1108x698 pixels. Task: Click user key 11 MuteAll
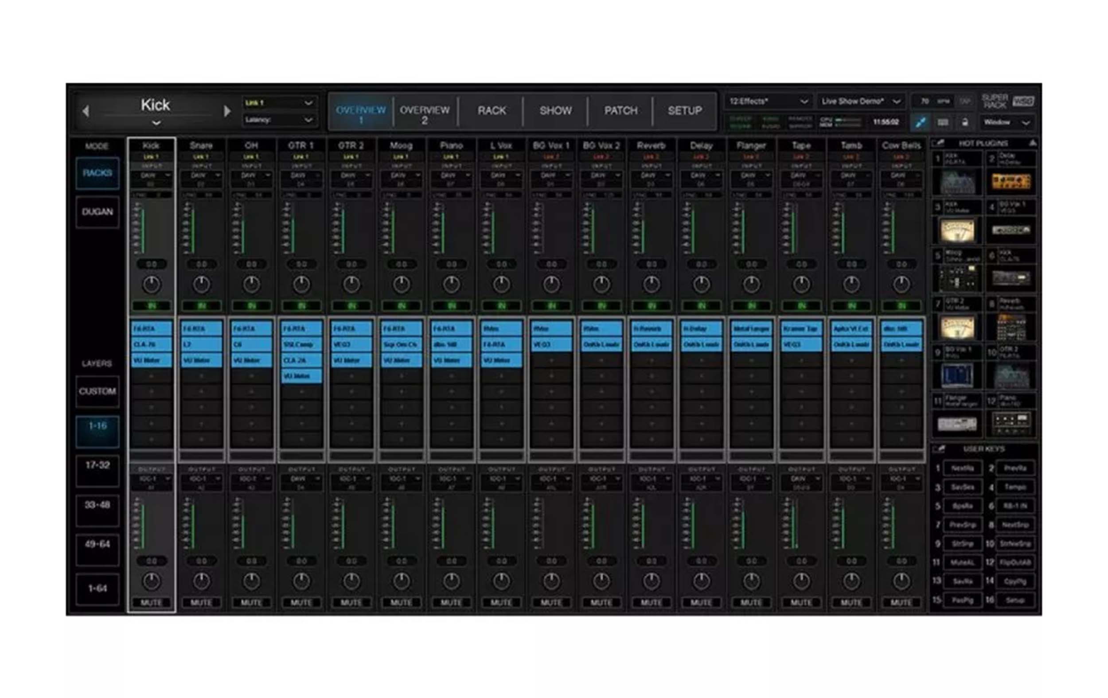(962, 563)
